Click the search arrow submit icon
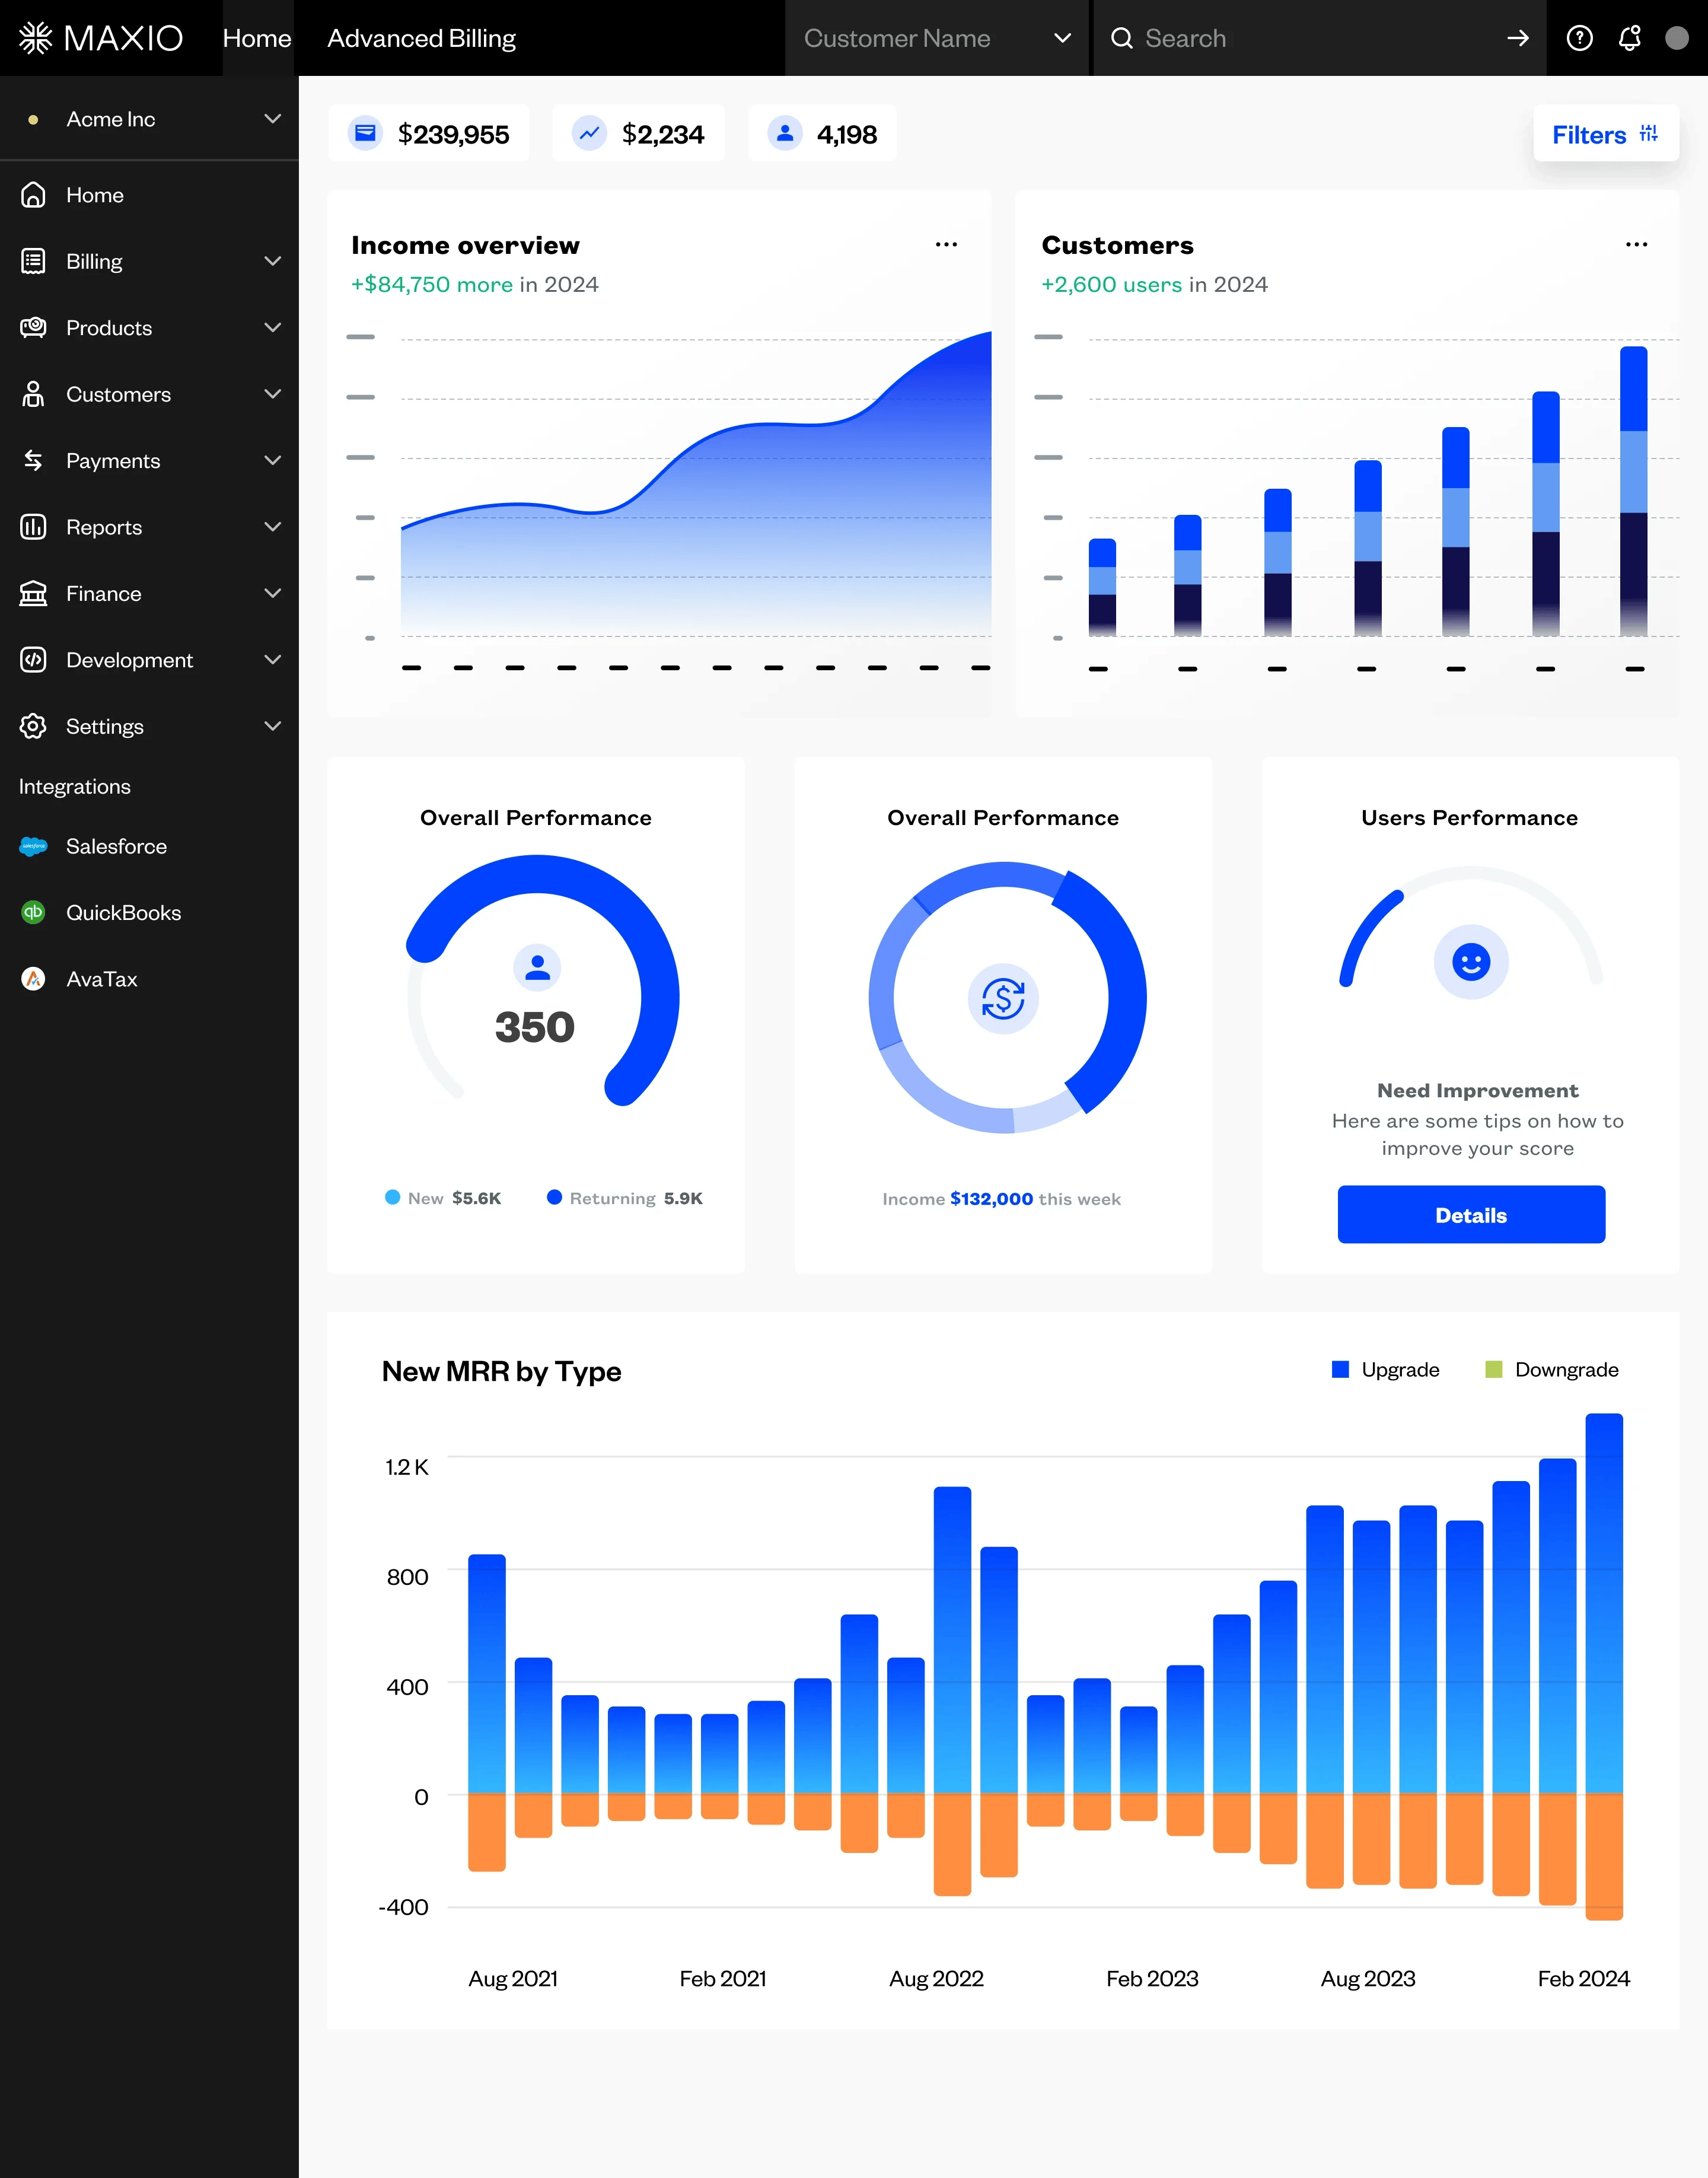This screenshot has width=1708, height=2178. click(1517, 38)
